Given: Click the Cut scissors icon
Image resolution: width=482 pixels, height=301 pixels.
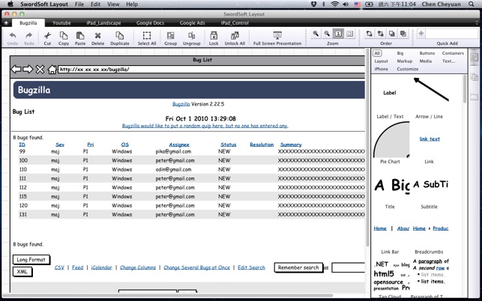Looking at the screenshot, I should [47, 35].
